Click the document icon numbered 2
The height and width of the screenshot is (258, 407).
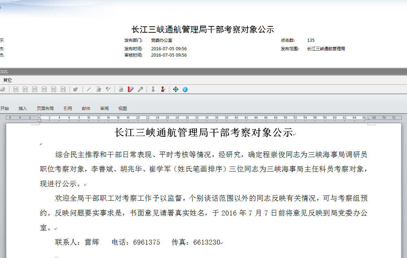tap(35, 90)
